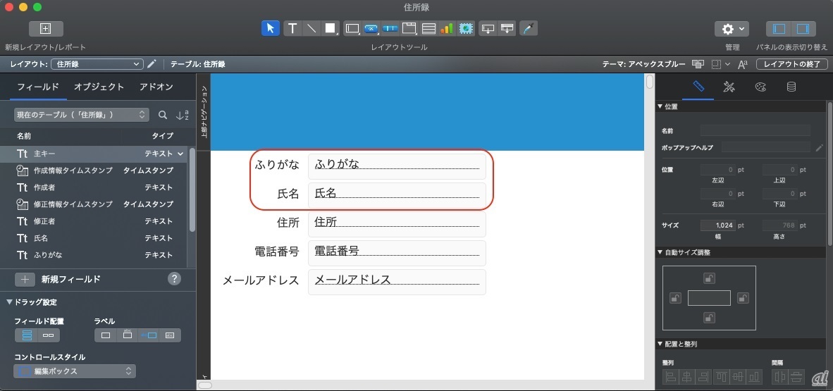Choose the Button tool in the toolbar

[371, 28]
